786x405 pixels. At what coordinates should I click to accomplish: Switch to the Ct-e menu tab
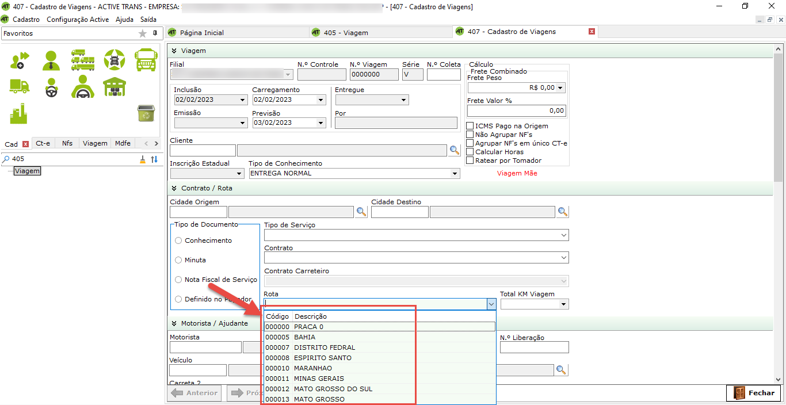pyautogui.click(x=43, y=143)
